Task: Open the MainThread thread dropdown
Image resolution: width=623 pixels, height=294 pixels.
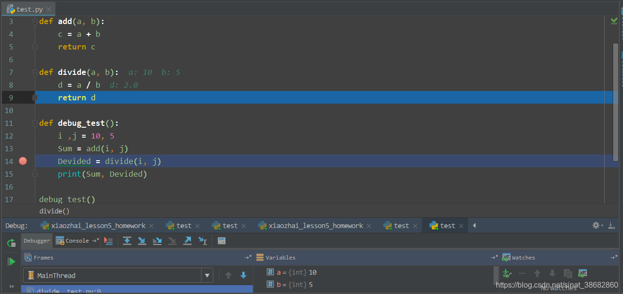Action: click(207, 275)
